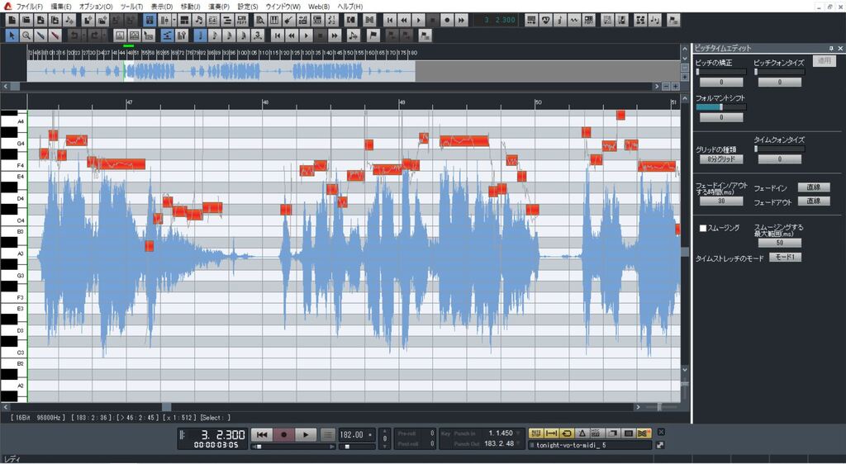Adjust the タイムクォンタイズ slider

[x=780, y=149]
